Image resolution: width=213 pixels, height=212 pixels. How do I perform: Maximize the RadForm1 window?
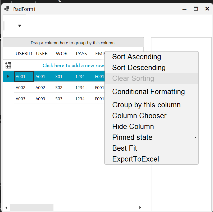(196, 9)
